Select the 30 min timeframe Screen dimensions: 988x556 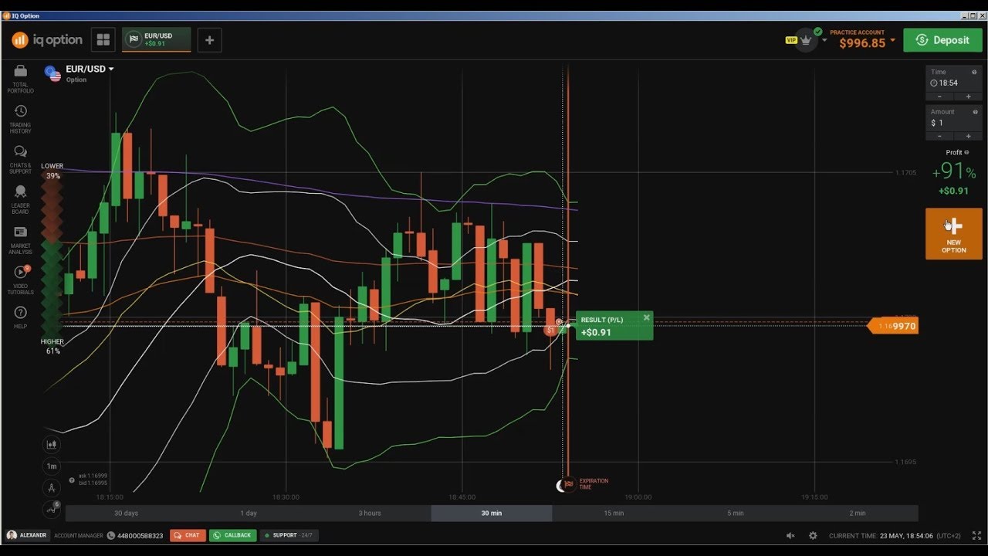click(492, 513)
